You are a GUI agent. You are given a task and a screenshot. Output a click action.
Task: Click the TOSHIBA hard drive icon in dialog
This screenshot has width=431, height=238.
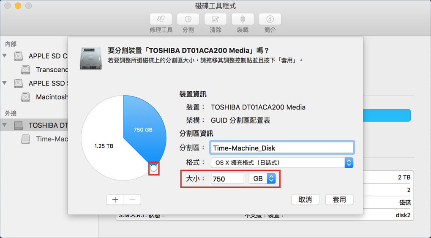click(x=91, y=58)
